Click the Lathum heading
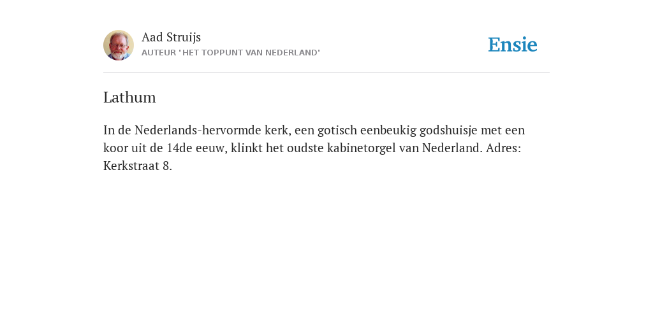653x326 pixels. [129, 97]
